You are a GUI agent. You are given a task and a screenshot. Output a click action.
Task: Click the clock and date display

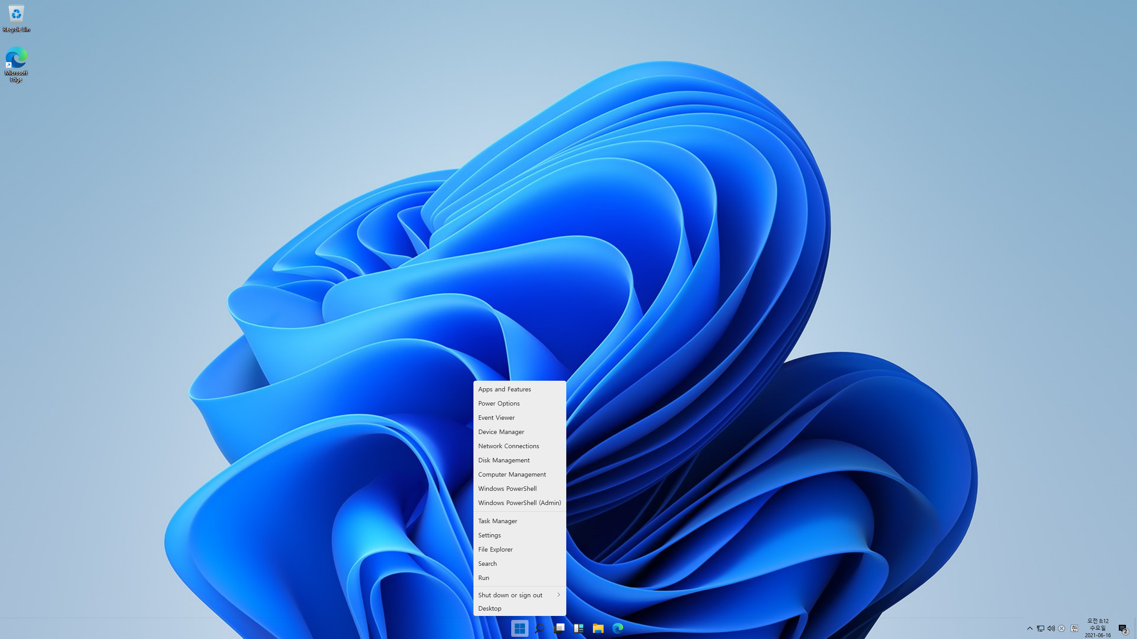point(1097,628)
